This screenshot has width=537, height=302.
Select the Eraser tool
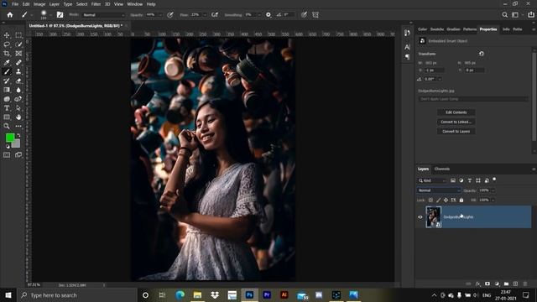click(x=18, y=81)
